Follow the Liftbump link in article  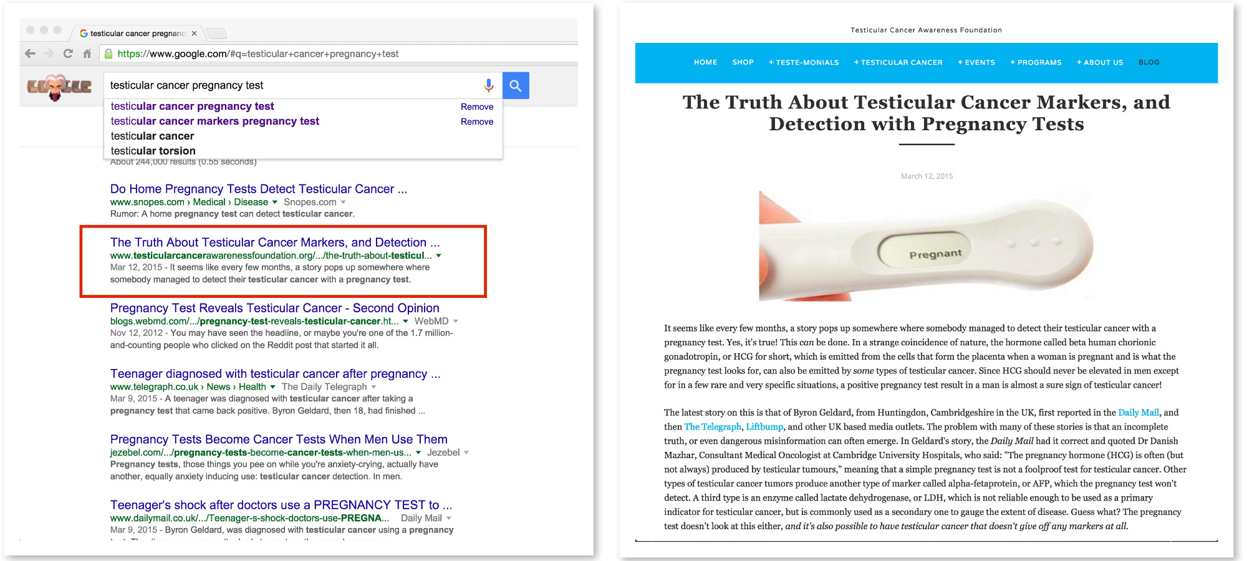(x=764, y=427)
